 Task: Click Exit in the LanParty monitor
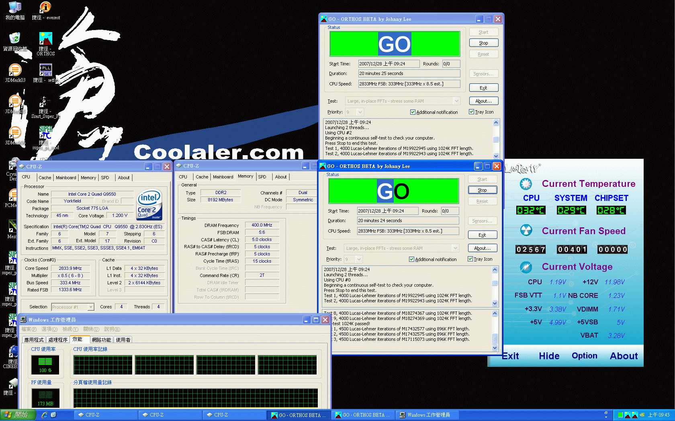pos(510,356)
